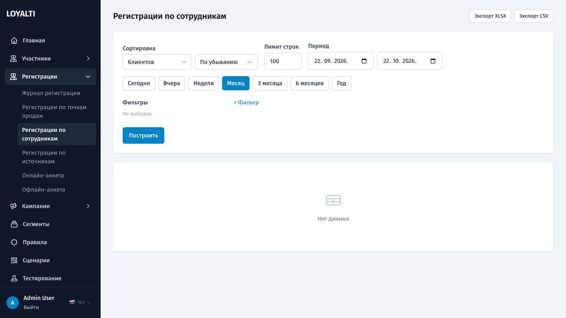This screenshot has width=566, height=318.
Task: Click the Лимит строк input field
Action: click(x=283, y=61)
